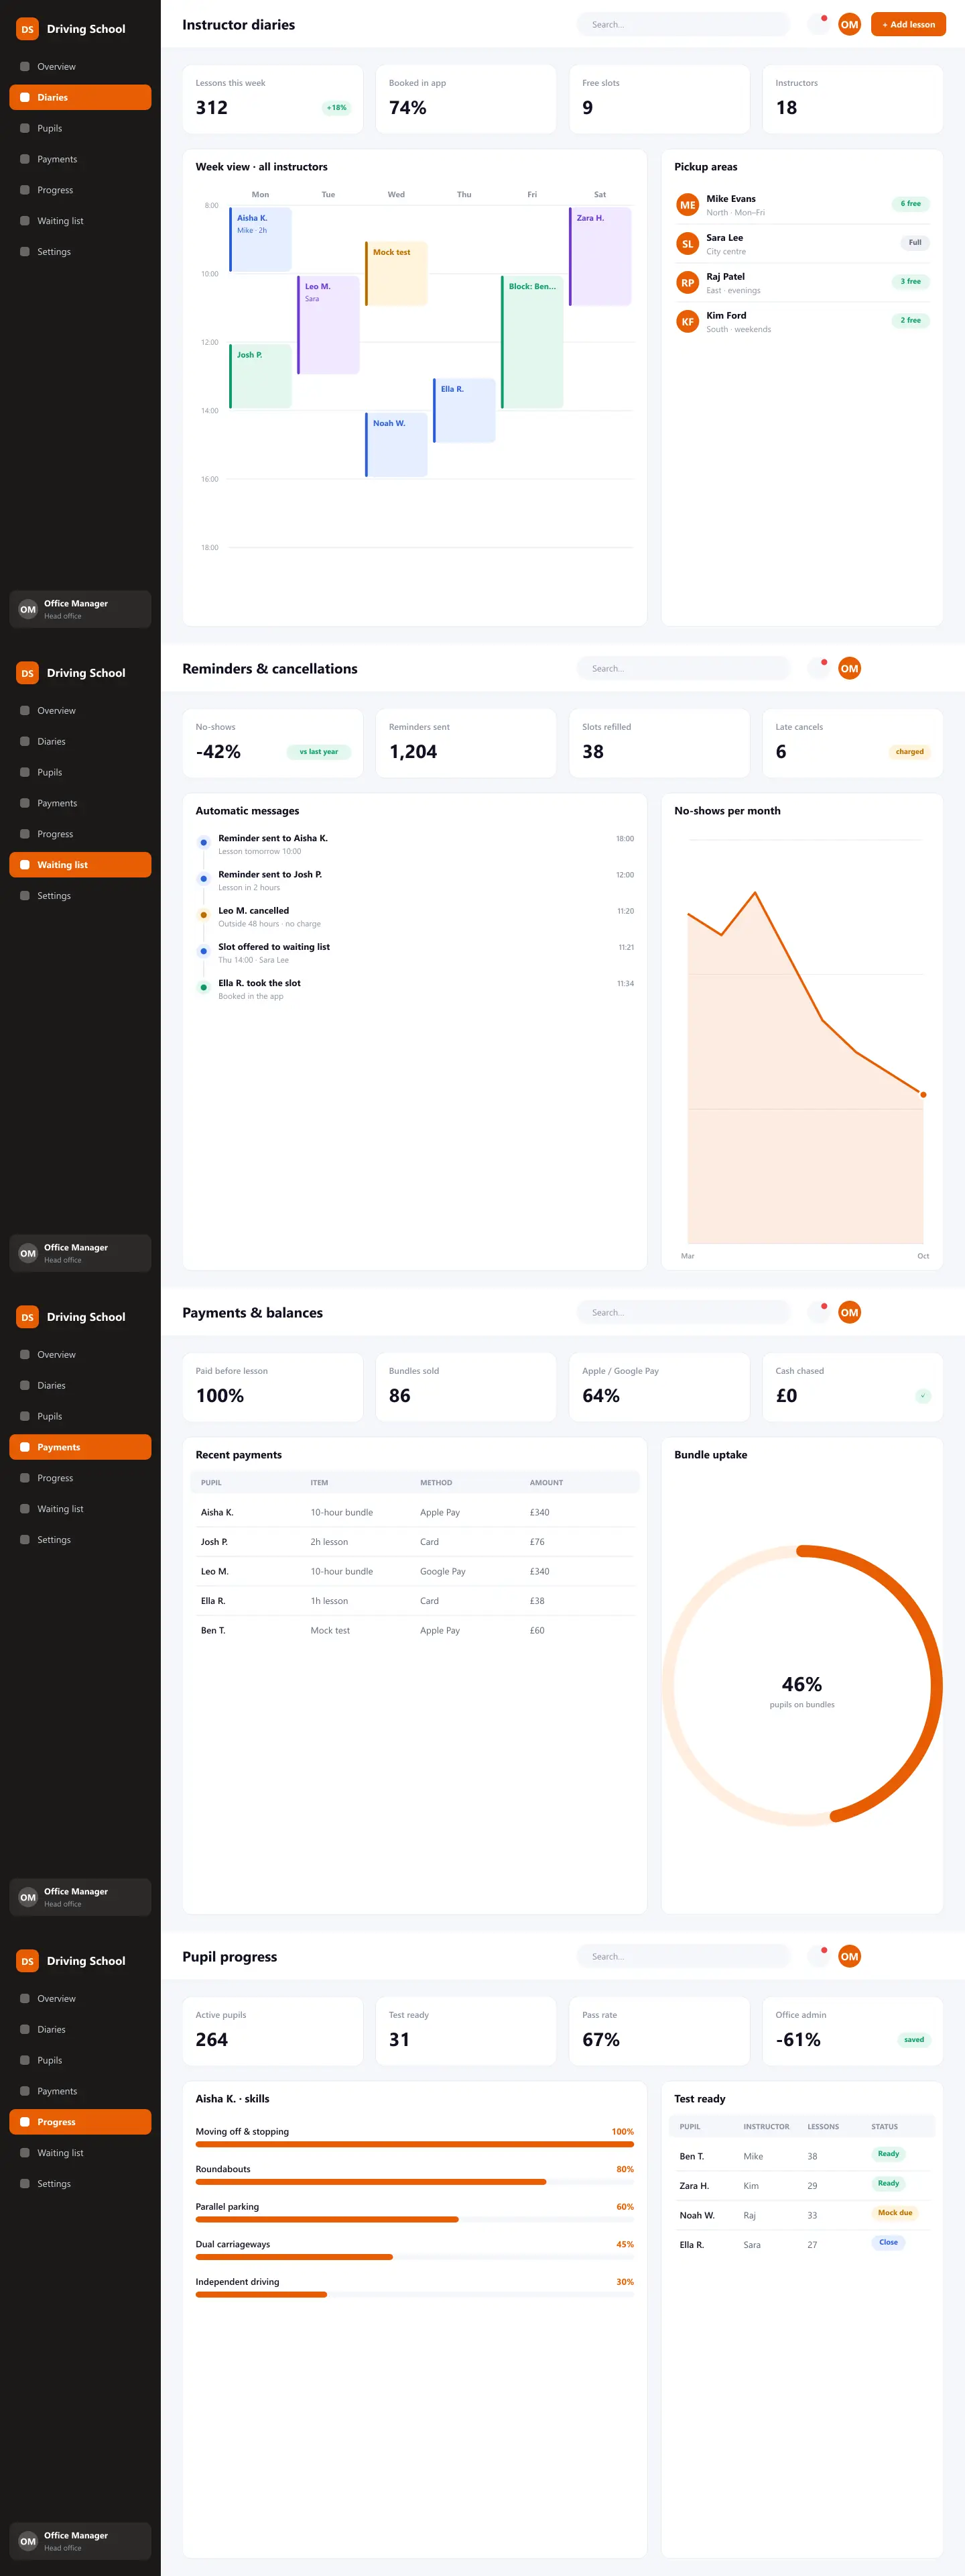Image resolution: width=965 pixels, height=2576 pixels.
Task: Click the check mark icon in Cash chased card
Action: click(923, 1396)
